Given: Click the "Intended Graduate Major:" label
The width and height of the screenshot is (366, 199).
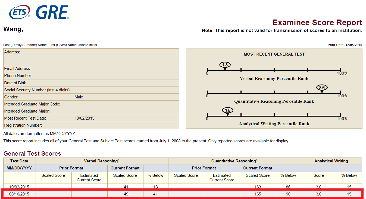Looking at the screenshot, I should tap(27, 111).
